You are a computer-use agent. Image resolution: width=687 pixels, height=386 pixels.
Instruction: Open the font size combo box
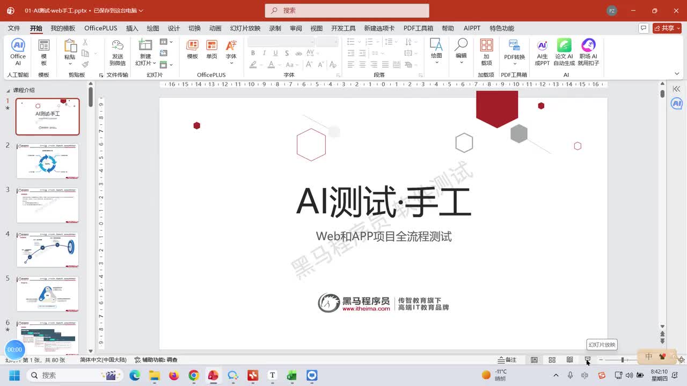pyautogui.click(x=327, y=42)
